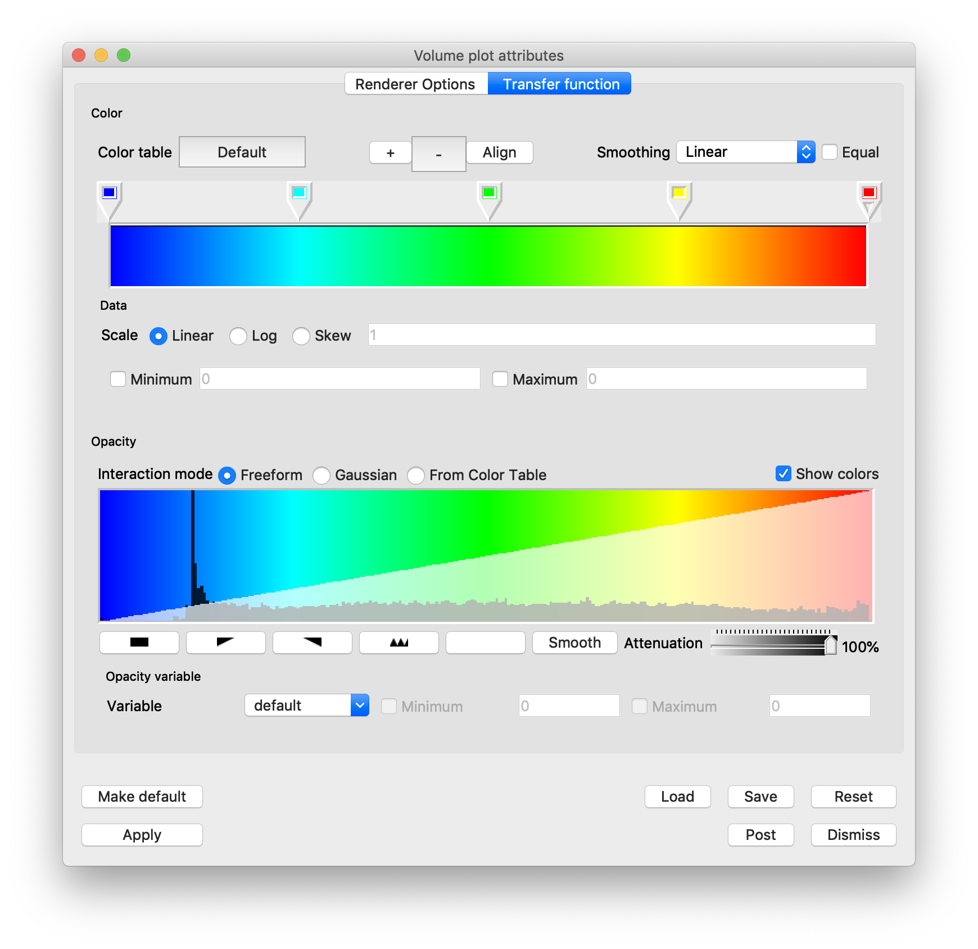Select the red color control point

(869, 193)
